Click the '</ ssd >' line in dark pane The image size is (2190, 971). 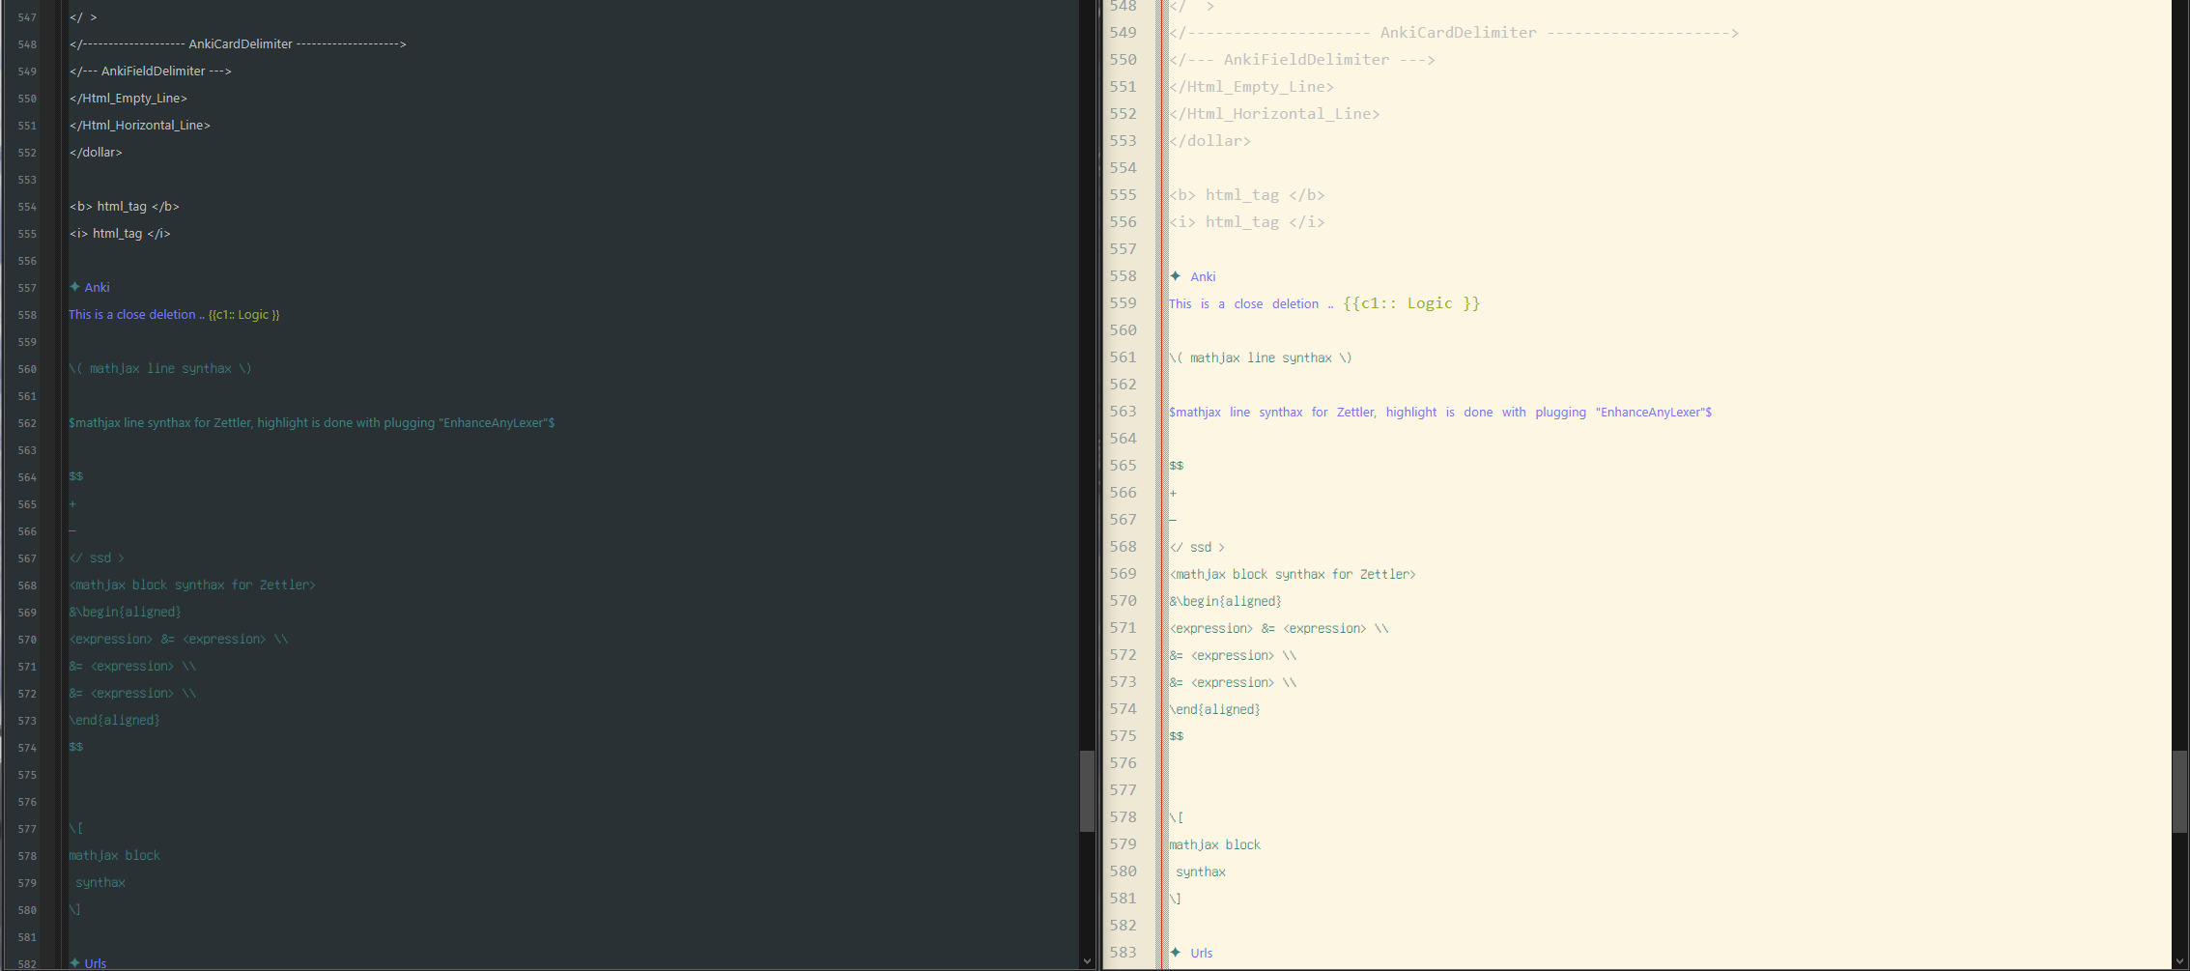[x=97, y=558]
